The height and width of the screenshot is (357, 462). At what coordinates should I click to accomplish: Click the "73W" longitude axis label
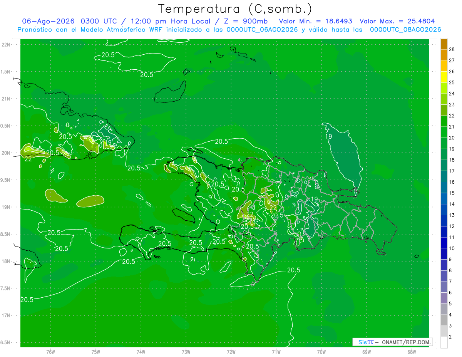click(186, 352)
